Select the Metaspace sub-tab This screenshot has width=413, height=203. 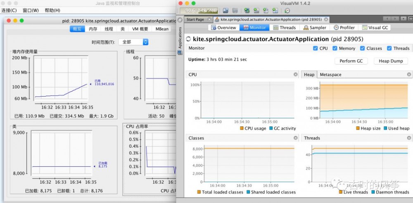pos(330,75)
